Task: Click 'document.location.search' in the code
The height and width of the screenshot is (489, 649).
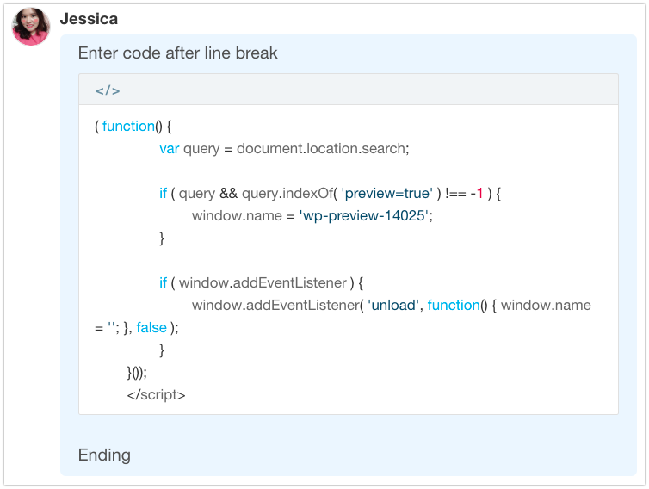Action: 323,148
